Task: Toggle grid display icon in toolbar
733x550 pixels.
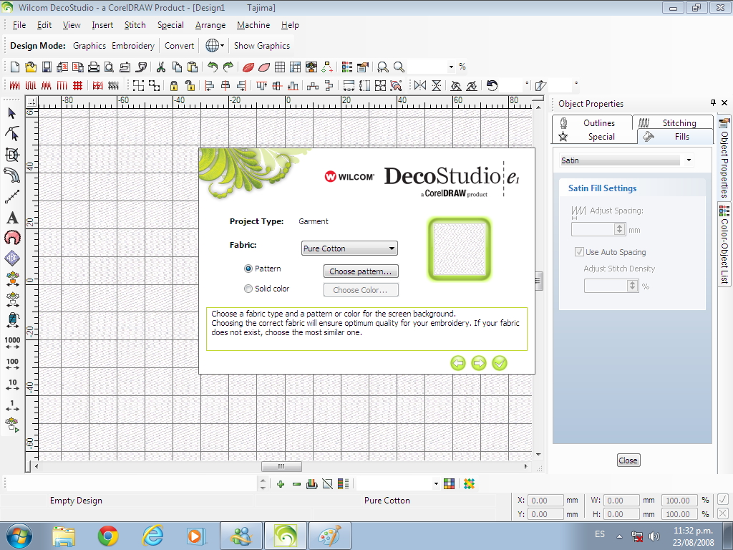Action: click(280, 67)
